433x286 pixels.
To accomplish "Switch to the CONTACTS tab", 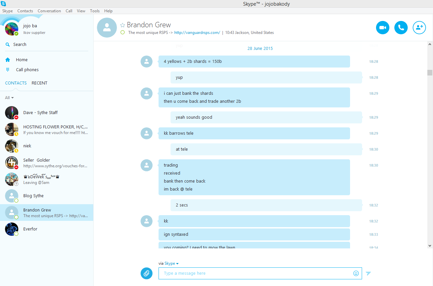I will point(16,83).
